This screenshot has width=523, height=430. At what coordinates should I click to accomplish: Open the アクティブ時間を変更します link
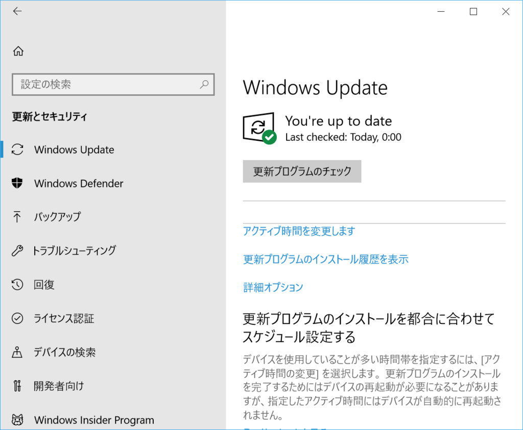click(x=299, y=231)
